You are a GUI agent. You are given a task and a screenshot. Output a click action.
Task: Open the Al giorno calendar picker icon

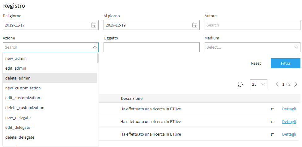[195, 25]
